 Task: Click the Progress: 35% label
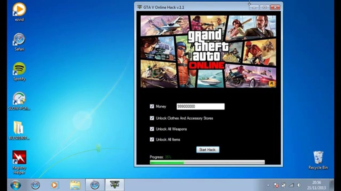click(x=160, y=157)
